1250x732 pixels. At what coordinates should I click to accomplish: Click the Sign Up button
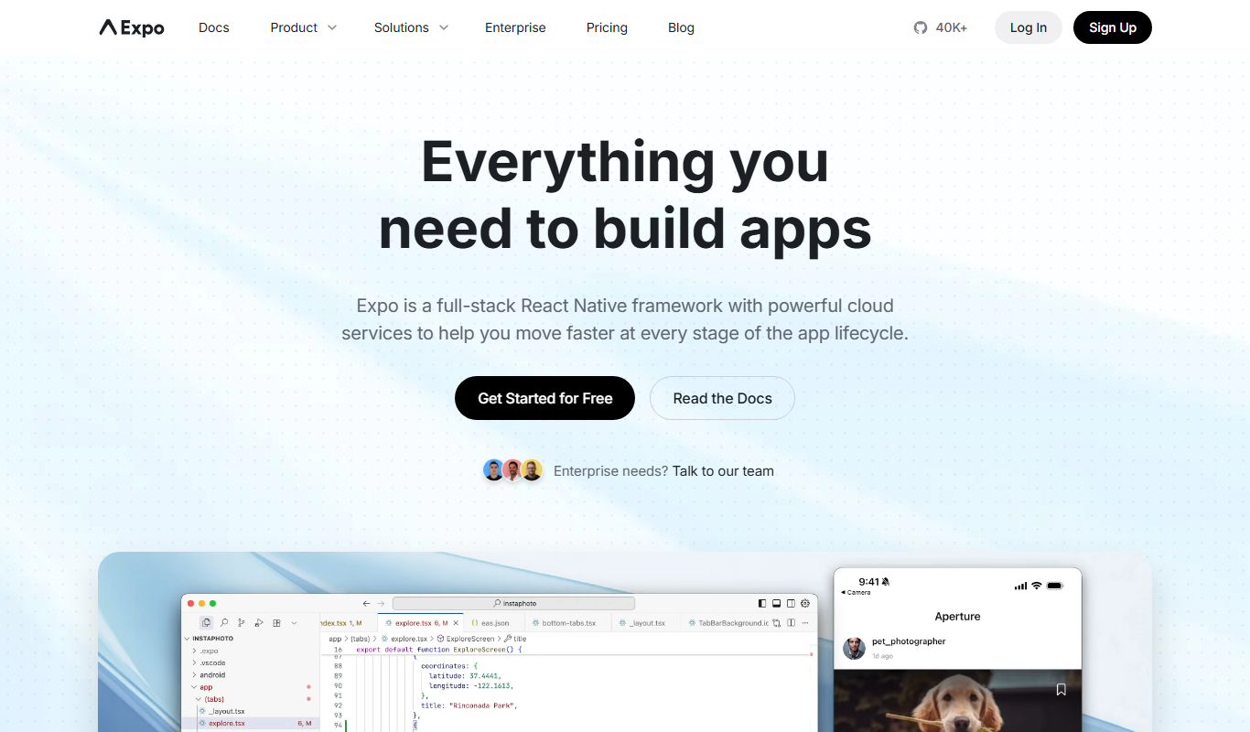click(1113, 27)
